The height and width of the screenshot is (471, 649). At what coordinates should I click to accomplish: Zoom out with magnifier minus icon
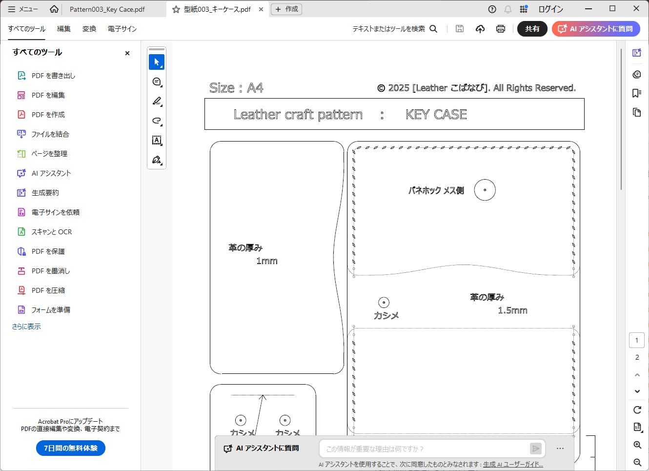pyautogui.click(x=637, y=462)
